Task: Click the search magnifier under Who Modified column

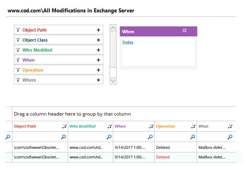Action: [109, 137]
